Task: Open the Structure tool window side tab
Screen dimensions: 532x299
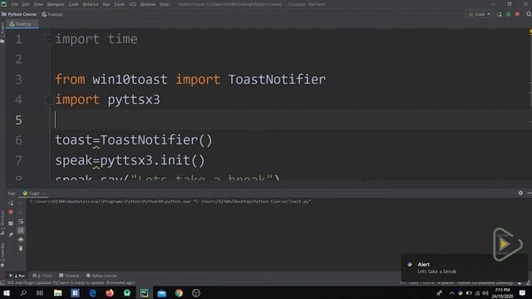Action: pyautogui.click(x=2, y=223)
